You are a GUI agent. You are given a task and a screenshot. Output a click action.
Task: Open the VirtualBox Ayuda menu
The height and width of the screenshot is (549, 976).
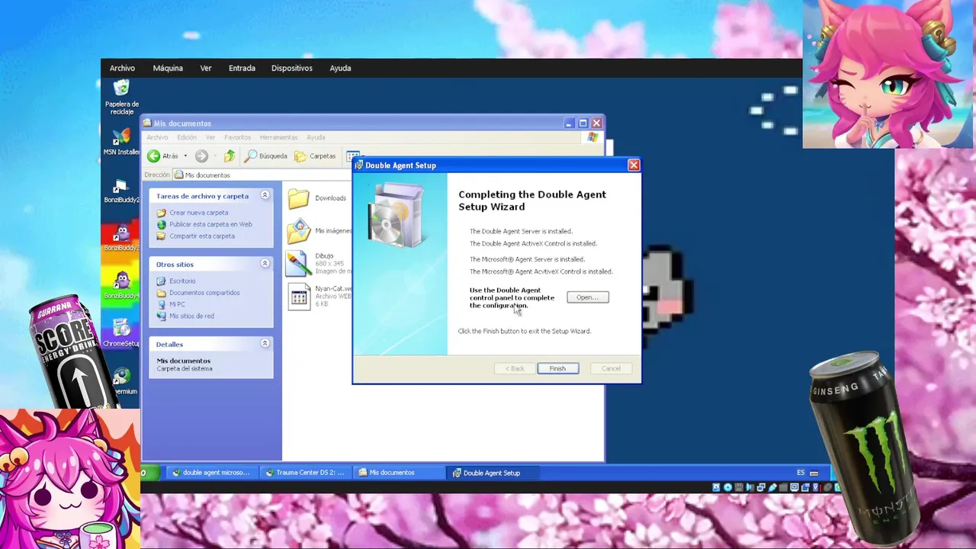(340, 68)
